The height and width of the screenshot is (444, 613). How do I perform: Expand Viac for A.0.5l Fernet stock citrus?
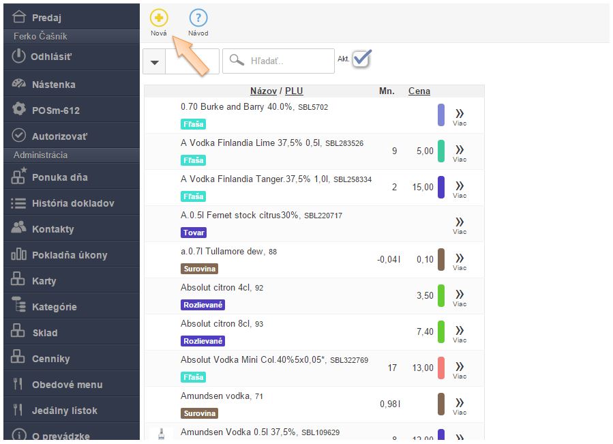(x=460, y=225)
